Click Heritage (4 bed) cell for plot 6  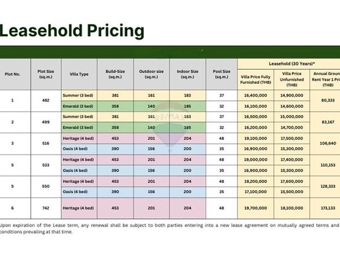79,208
